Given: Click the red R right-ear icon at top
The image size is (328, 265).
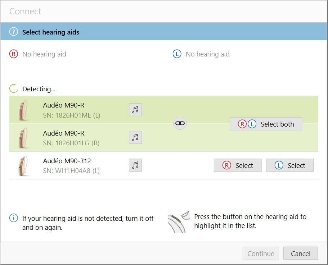Looking at the screenshot, I should tap(14, 54).
